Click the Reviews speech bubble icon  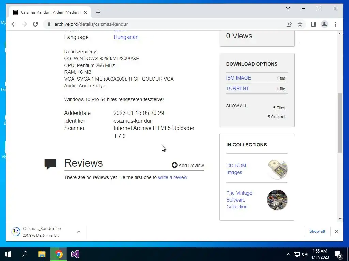coord(50,164)
